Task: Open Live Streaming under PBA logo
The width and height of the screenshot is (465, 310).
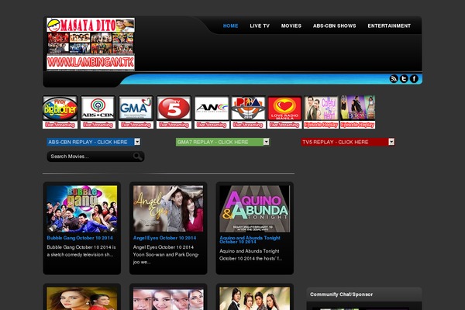Action: click(248, 125)
